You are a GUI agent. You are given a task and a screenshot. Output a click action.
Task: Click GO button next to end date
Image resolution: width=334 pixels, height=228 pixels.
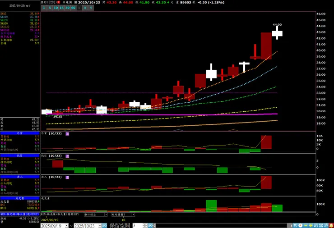click(104, 225)
